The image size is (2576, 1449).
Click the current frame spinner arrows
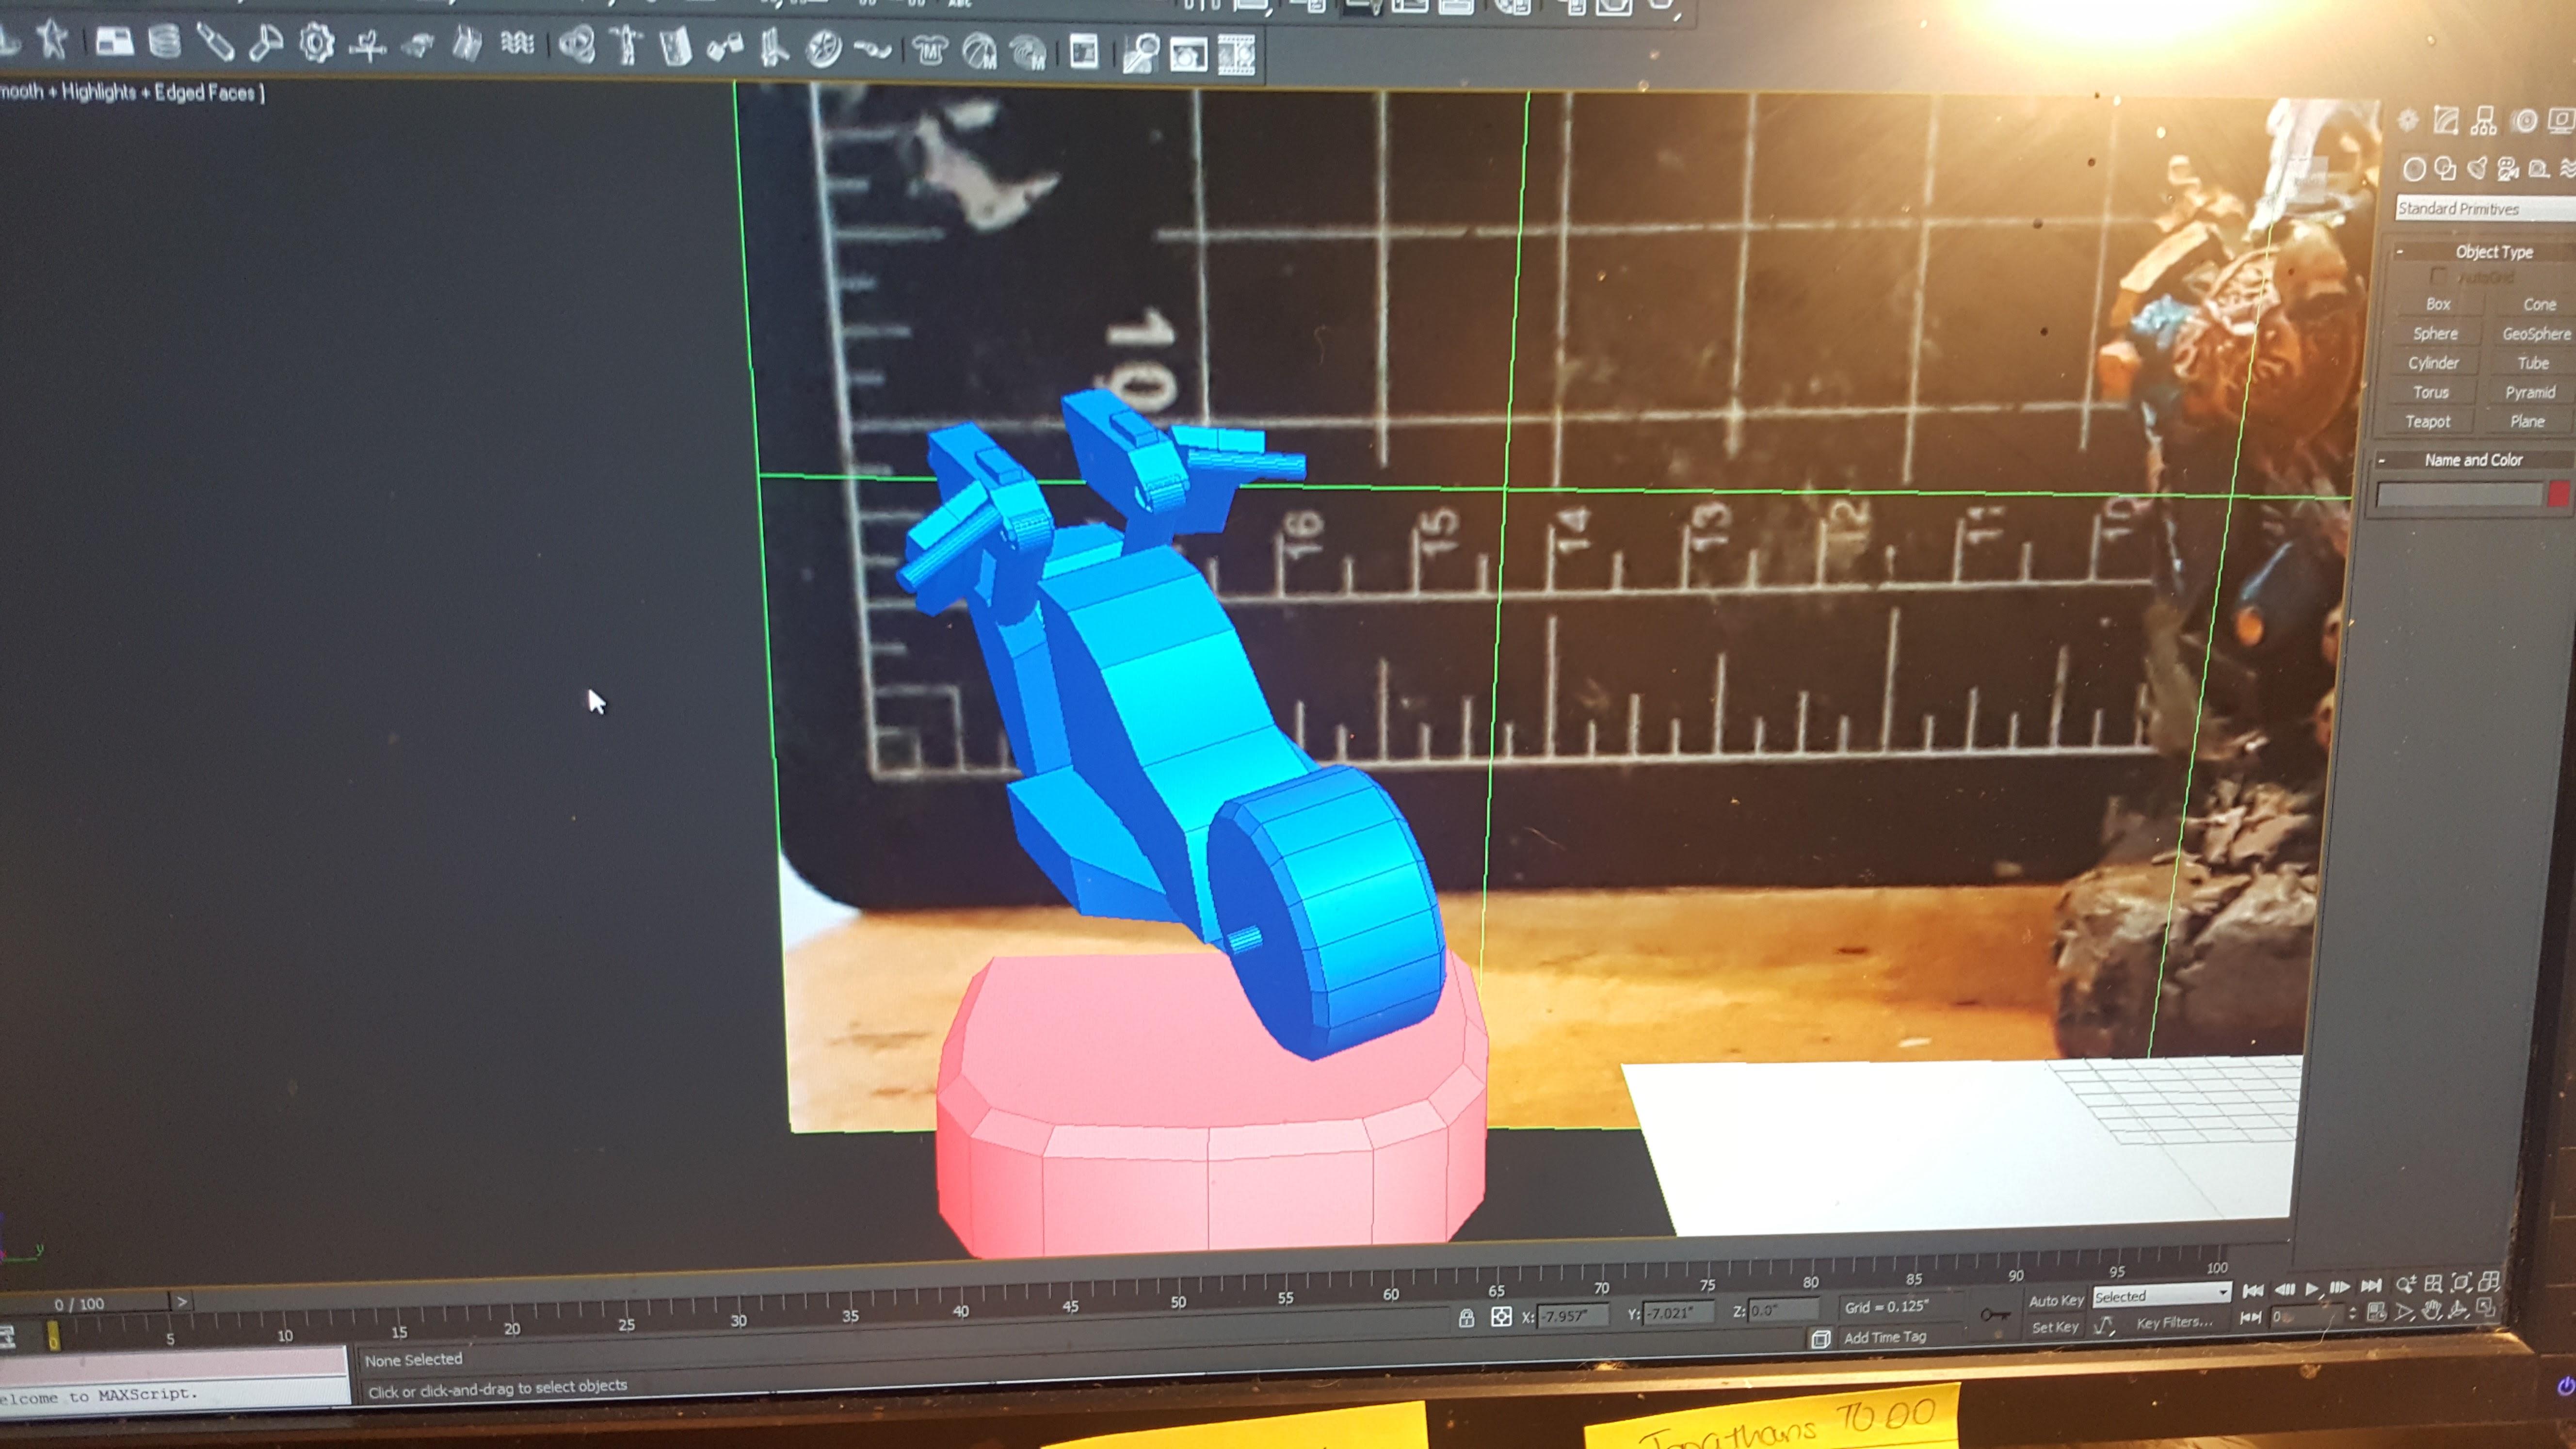[x=2352, y=1314]
